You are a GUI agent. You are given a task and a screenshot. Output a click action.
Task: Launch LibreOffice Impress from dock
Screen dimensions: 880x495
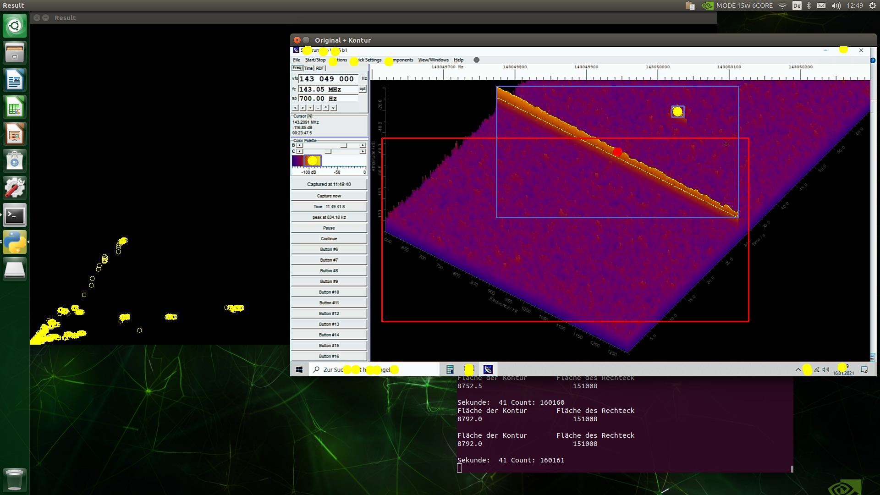tap(15, 134)
